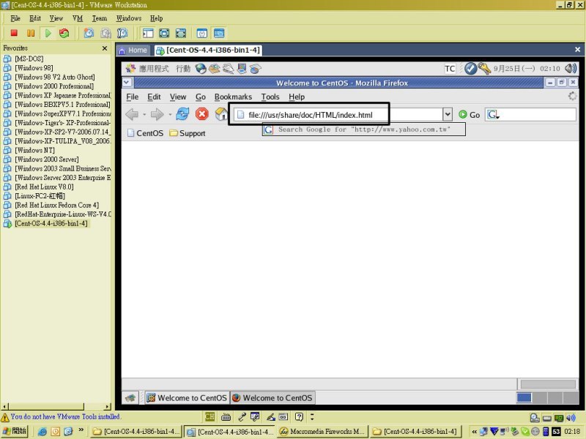Click VMware Full Screen icon
This screenshot has width=586, height=439.
click(164, 33)
